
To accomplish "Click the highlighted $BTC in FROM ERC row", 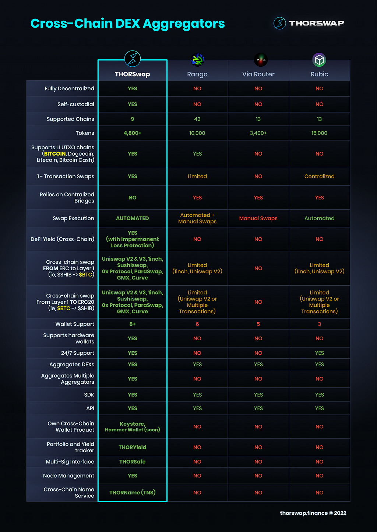I will (x=86, y=275).
